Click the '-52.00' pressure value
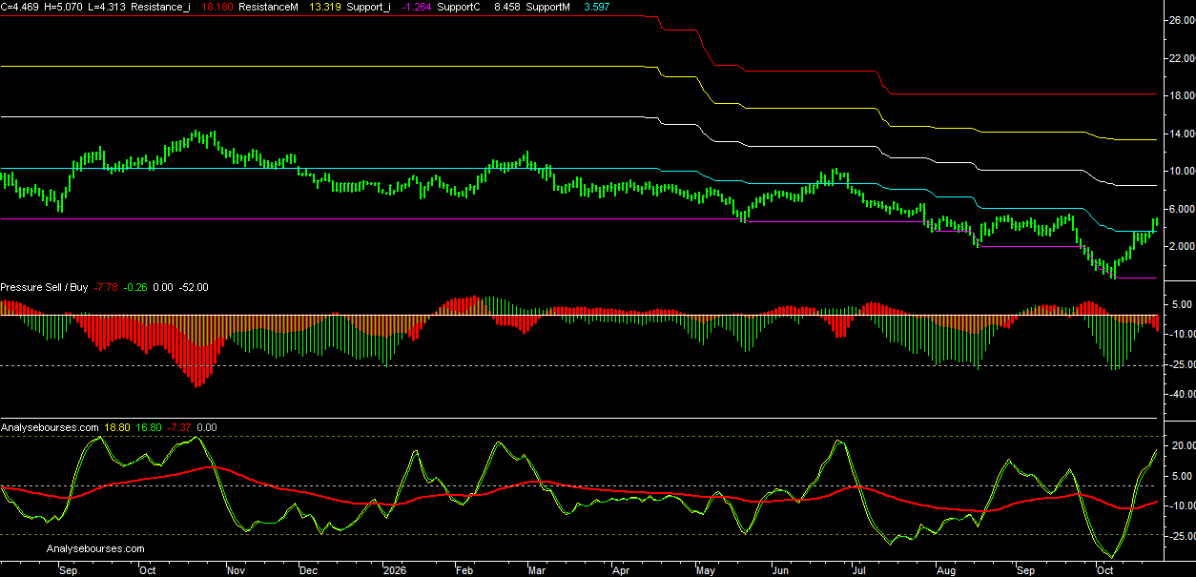The width and height of the screenshot is (1196, 577). [194, 287]
